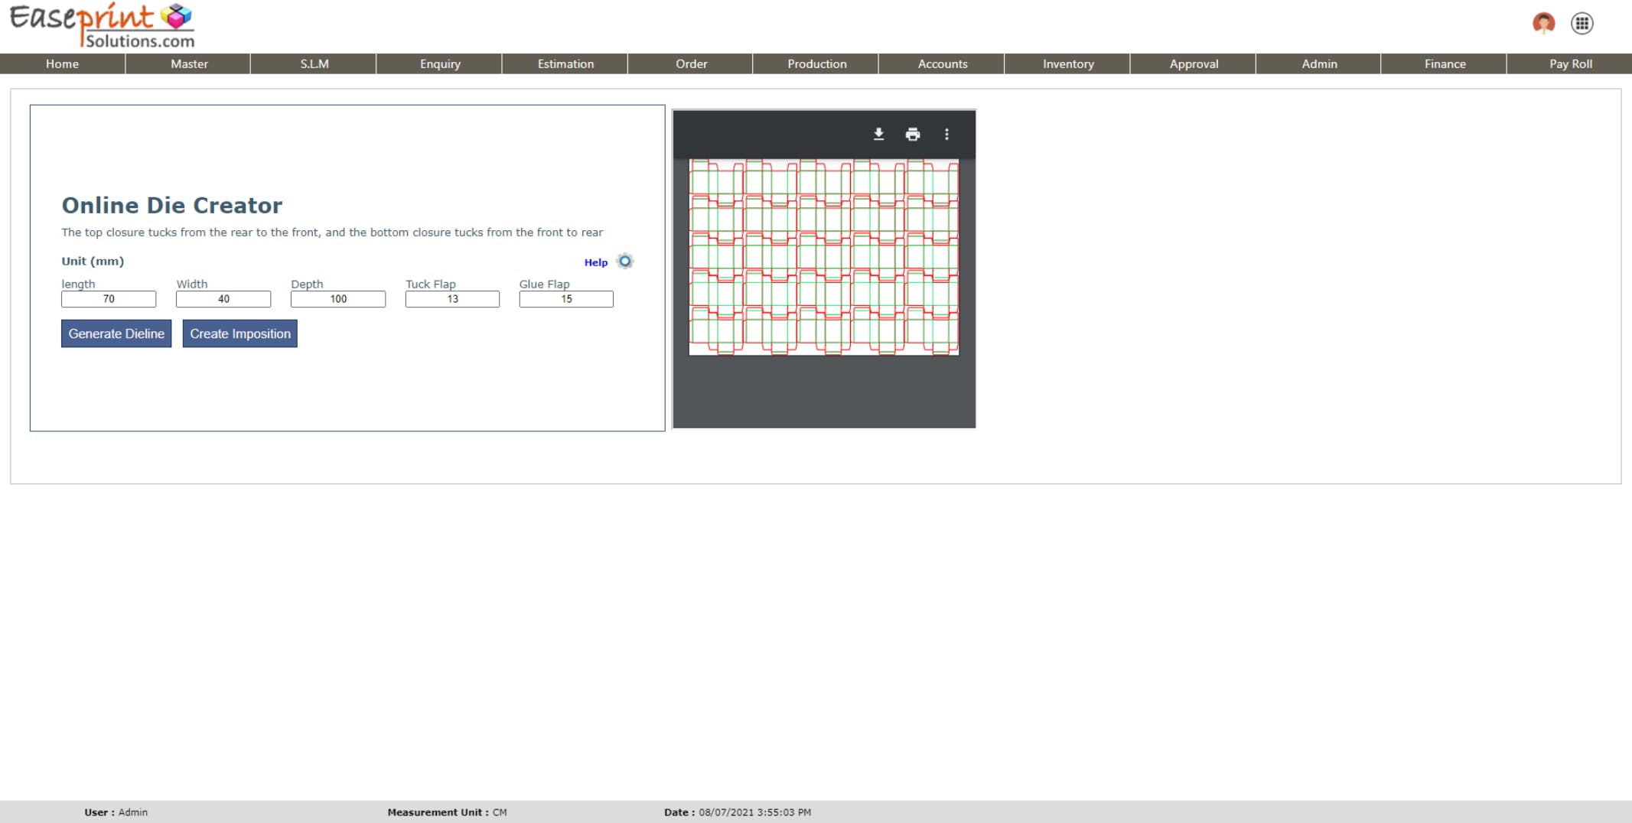
Task: Click Generate Dieline button
Action: tap(116, 333)
